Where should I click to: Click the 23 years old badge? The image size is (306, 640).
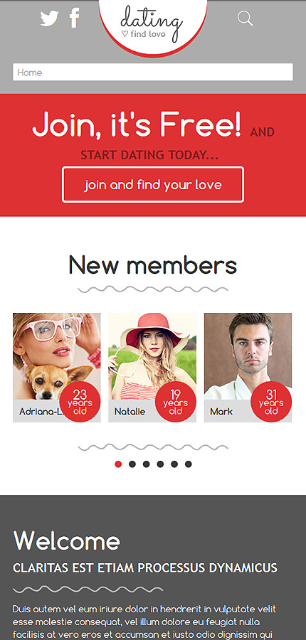[80, 402]
